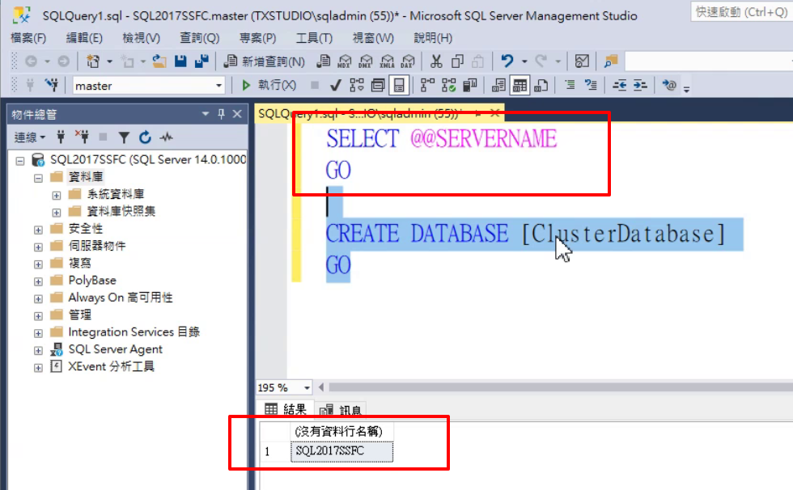Toggle the IntelliSense enabled icon
Viewport: 793px width, 490px height.
click(x=399, y=86)
